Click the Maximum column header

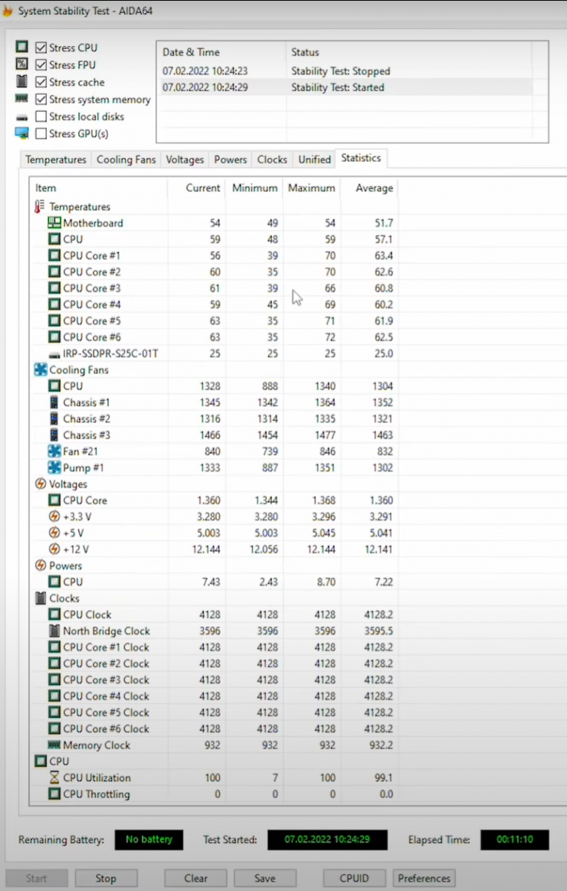point(312,188)
